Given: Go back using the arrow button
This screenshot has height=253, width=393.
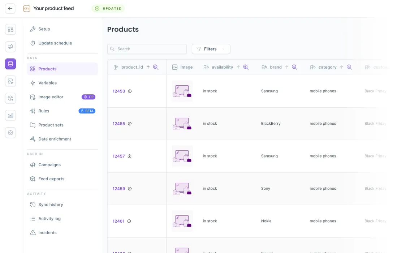Looking at the screenshot, I should click(10, 9).
